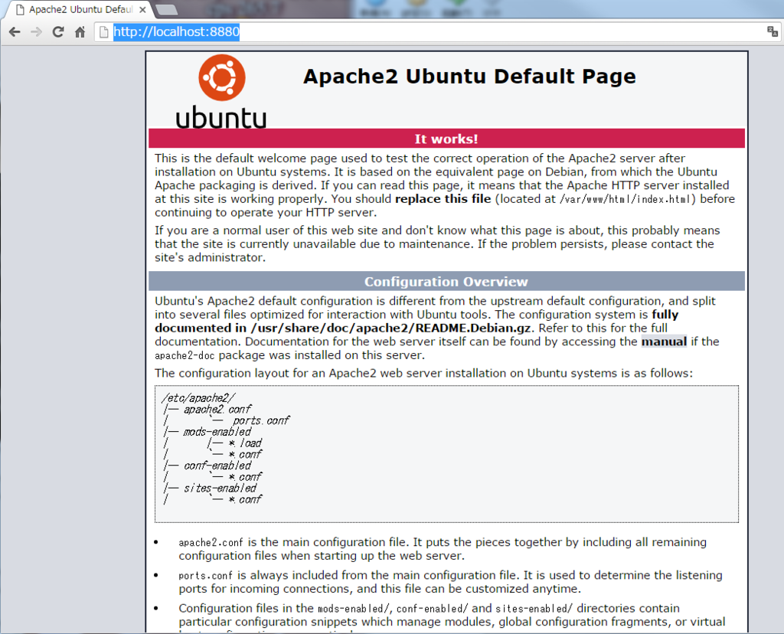Click ports.conf in the layout tree

point(260,421)
